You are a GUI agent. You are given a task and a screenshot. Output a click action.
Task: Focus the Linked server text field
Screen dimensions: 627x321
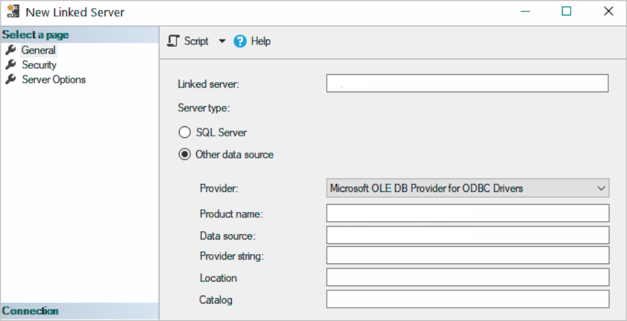(467, 84)
